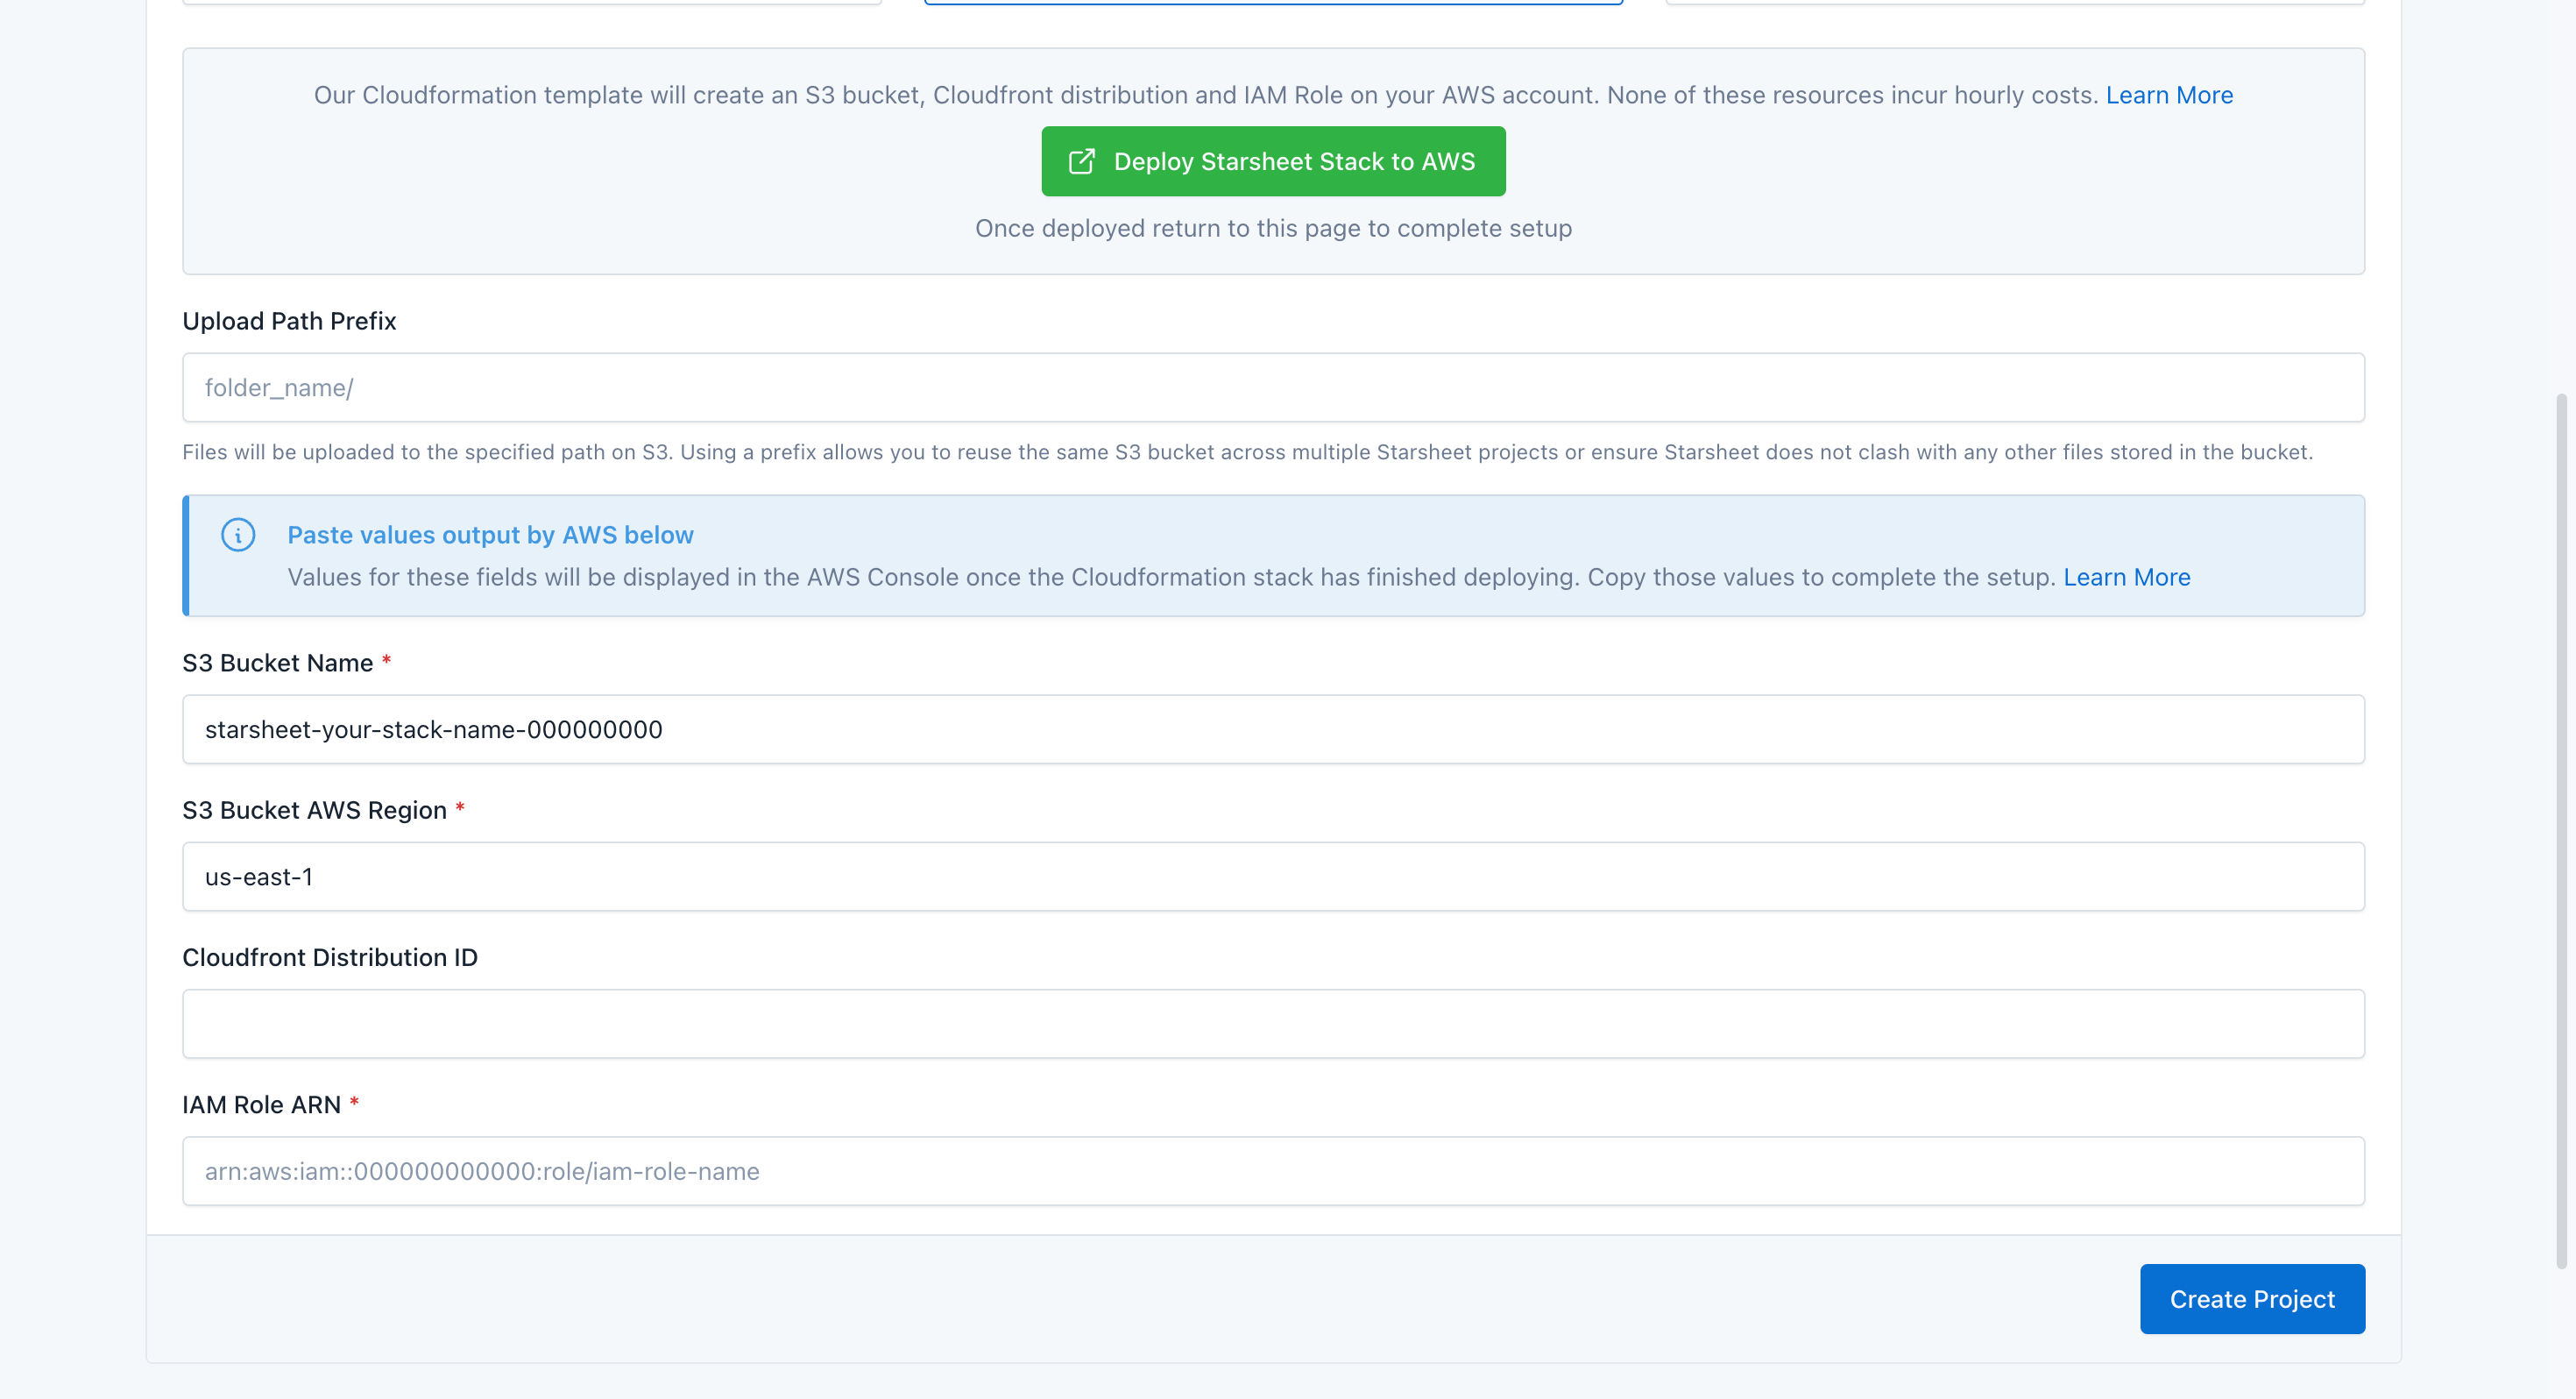Click the Create Project button
Image resolution: width=2576 pixels, height=1399 pixels.
[x=2251, y=1299]
